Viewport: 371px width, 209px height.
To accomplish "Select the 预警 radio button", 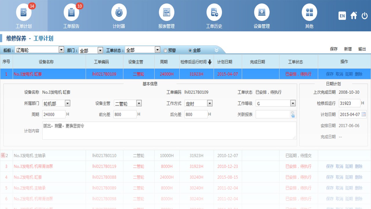I will (x=166, y=51).
